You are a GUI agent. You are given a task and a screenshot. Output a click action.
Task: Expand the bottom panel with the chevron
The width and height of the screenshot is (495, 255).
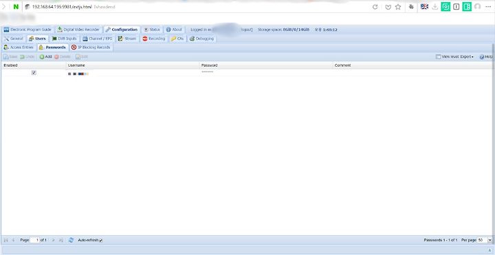[x=489, y=250]
